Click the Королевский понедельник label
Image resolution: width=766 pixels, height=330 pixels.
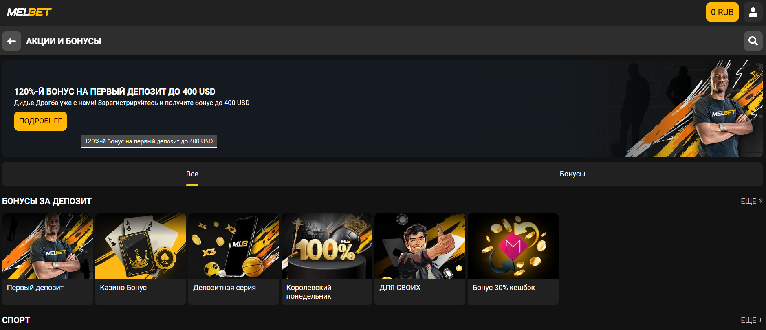tap(309, 292)
